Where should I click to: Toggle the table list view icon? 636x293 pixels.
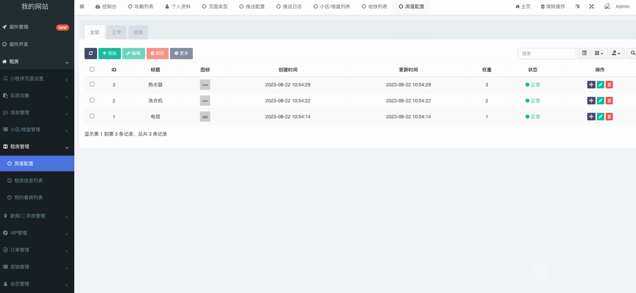[584, 53]
